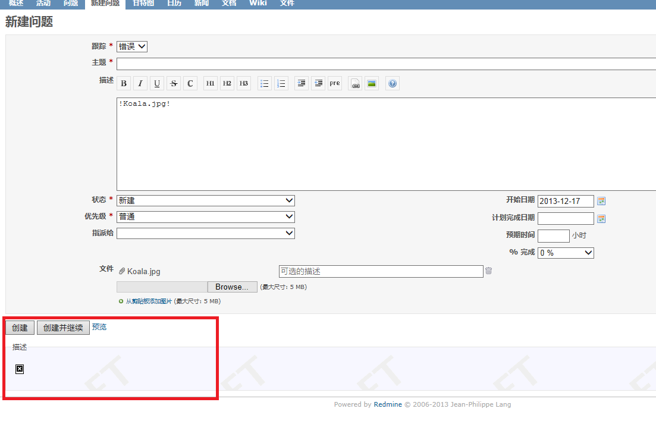Switch to the Wiki tab
Viewport: 656px width, 421px height.
point(258,4)
